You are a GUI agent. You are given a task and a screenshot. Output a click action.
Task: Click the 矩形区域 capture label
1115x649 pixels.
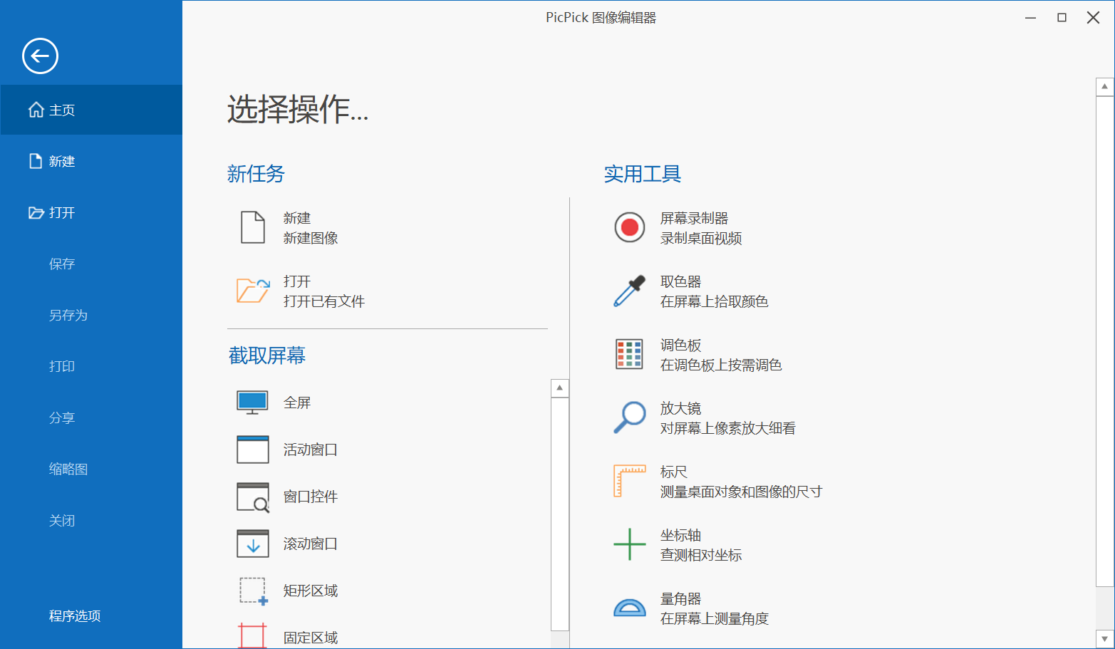click(x=311, y=591)
